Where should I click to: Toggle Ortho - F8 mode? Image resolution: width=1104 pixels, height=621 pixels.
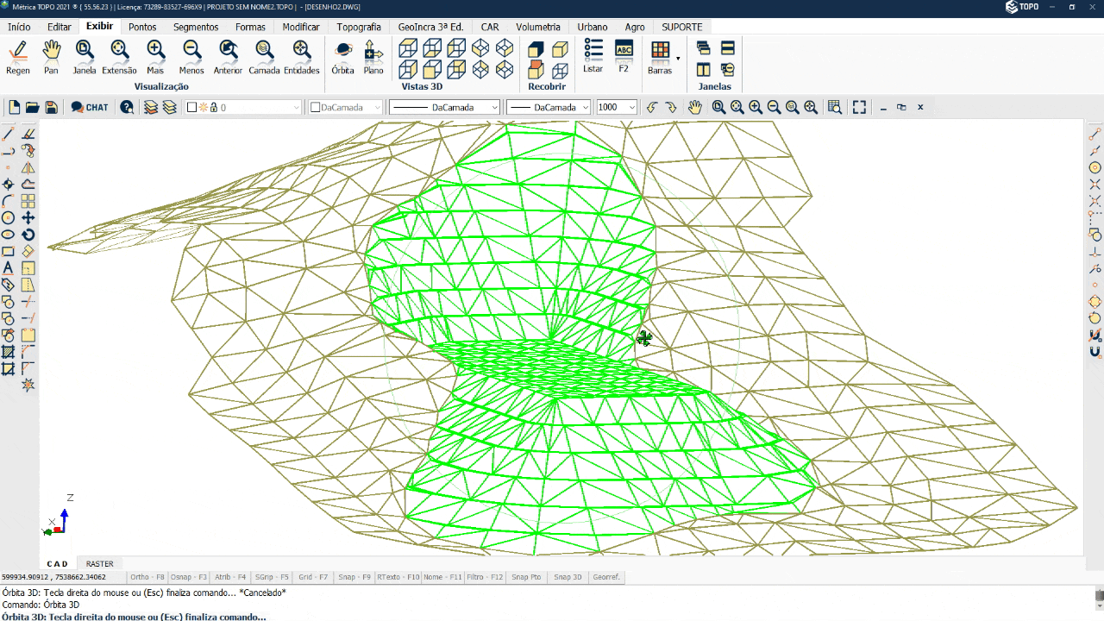click(x=147, y=577)
